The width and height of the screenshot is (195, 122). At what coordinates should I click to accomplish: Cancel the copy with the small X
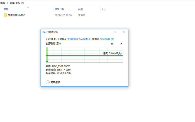coord(121,44)
